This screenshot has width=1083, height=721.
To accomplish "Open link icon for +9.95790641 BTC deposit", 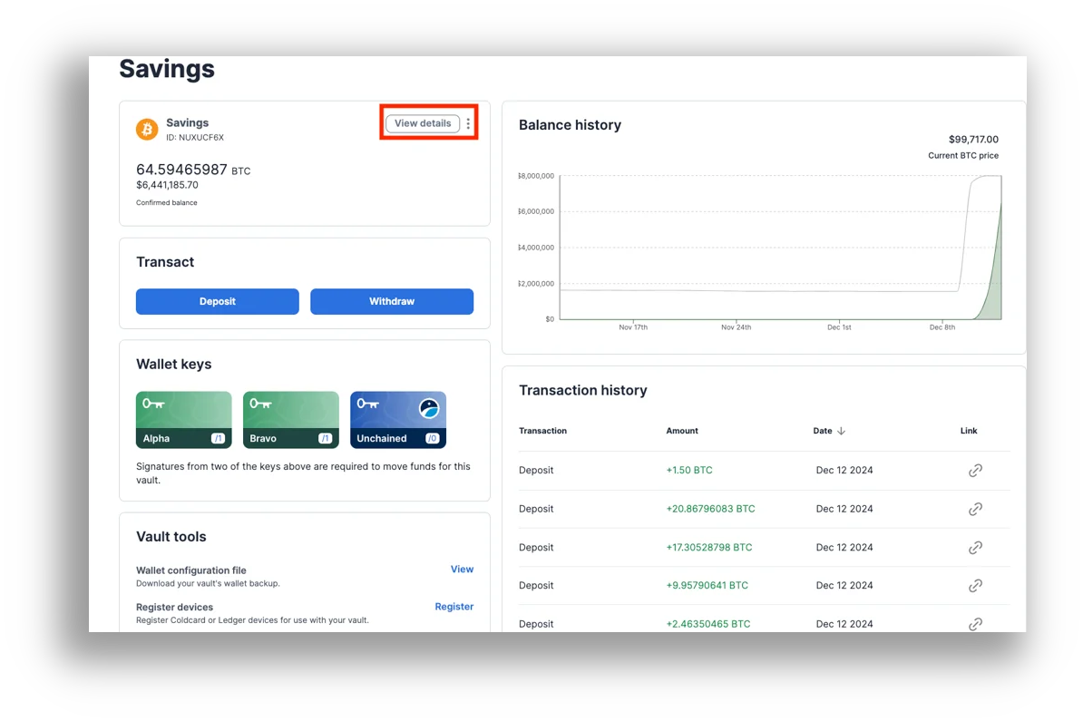I will pyautogui.click(x=975, y=586).
